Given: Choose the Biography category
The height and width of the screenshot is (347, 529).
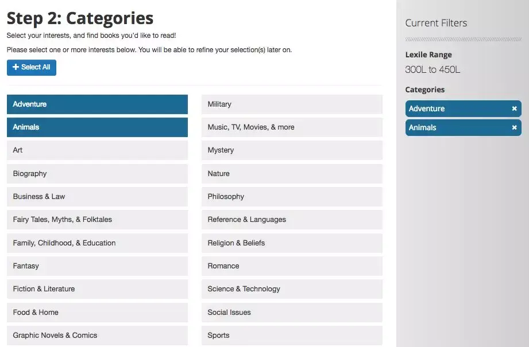Looking at the screenshot, I should (97, 174).
